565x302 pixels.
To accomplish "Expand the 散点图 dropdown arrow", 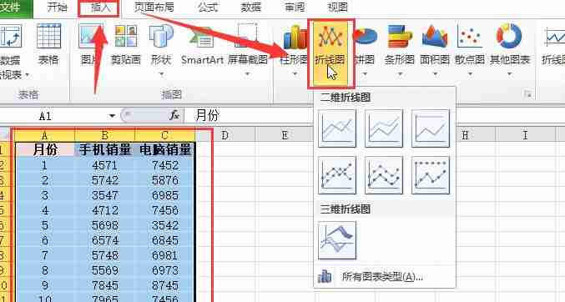I will coord(470,74).
